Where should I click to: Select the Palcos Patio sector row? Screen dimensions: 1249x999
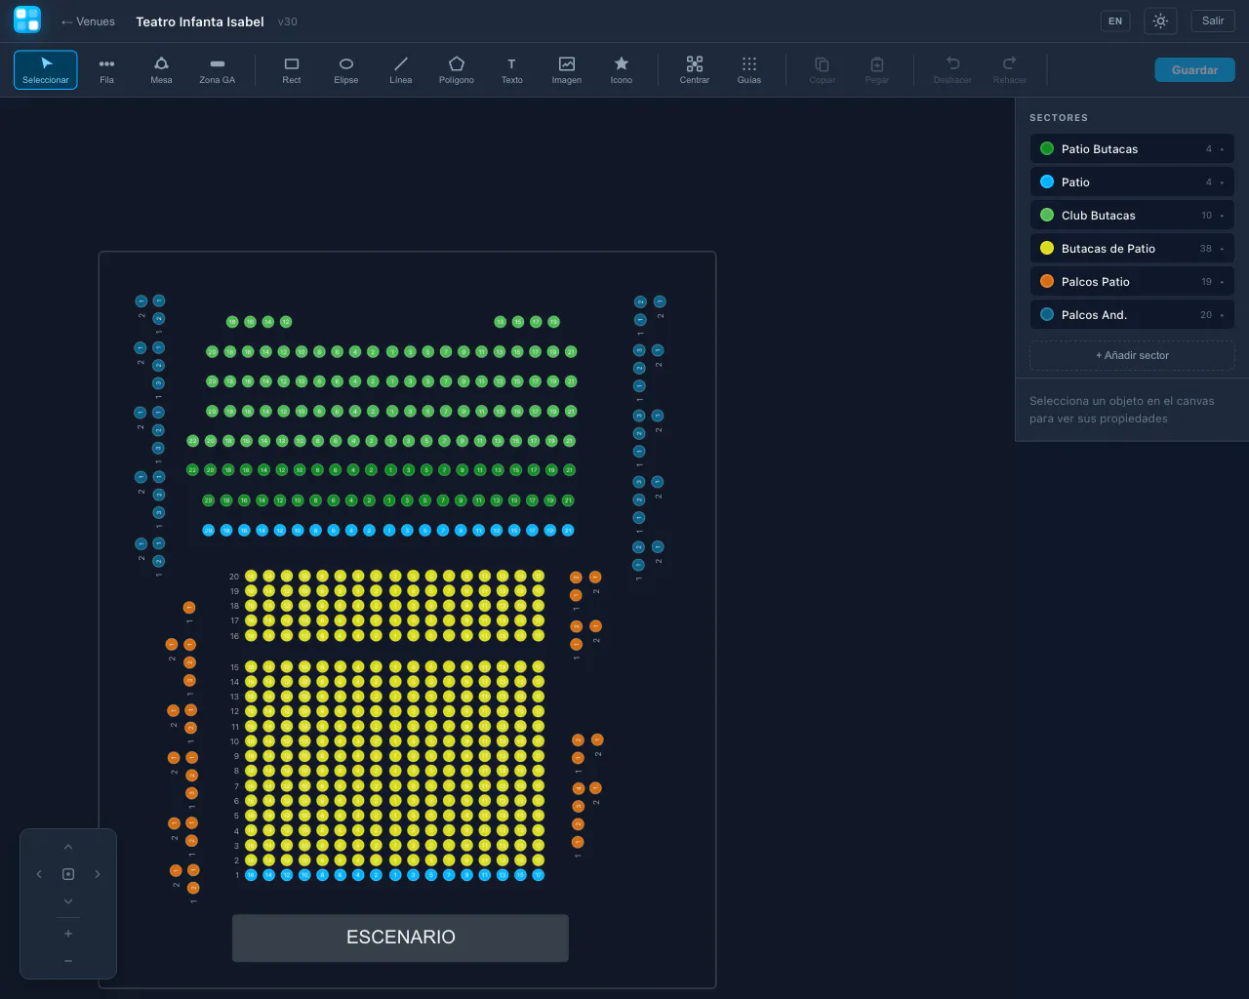click(1132, 282)
